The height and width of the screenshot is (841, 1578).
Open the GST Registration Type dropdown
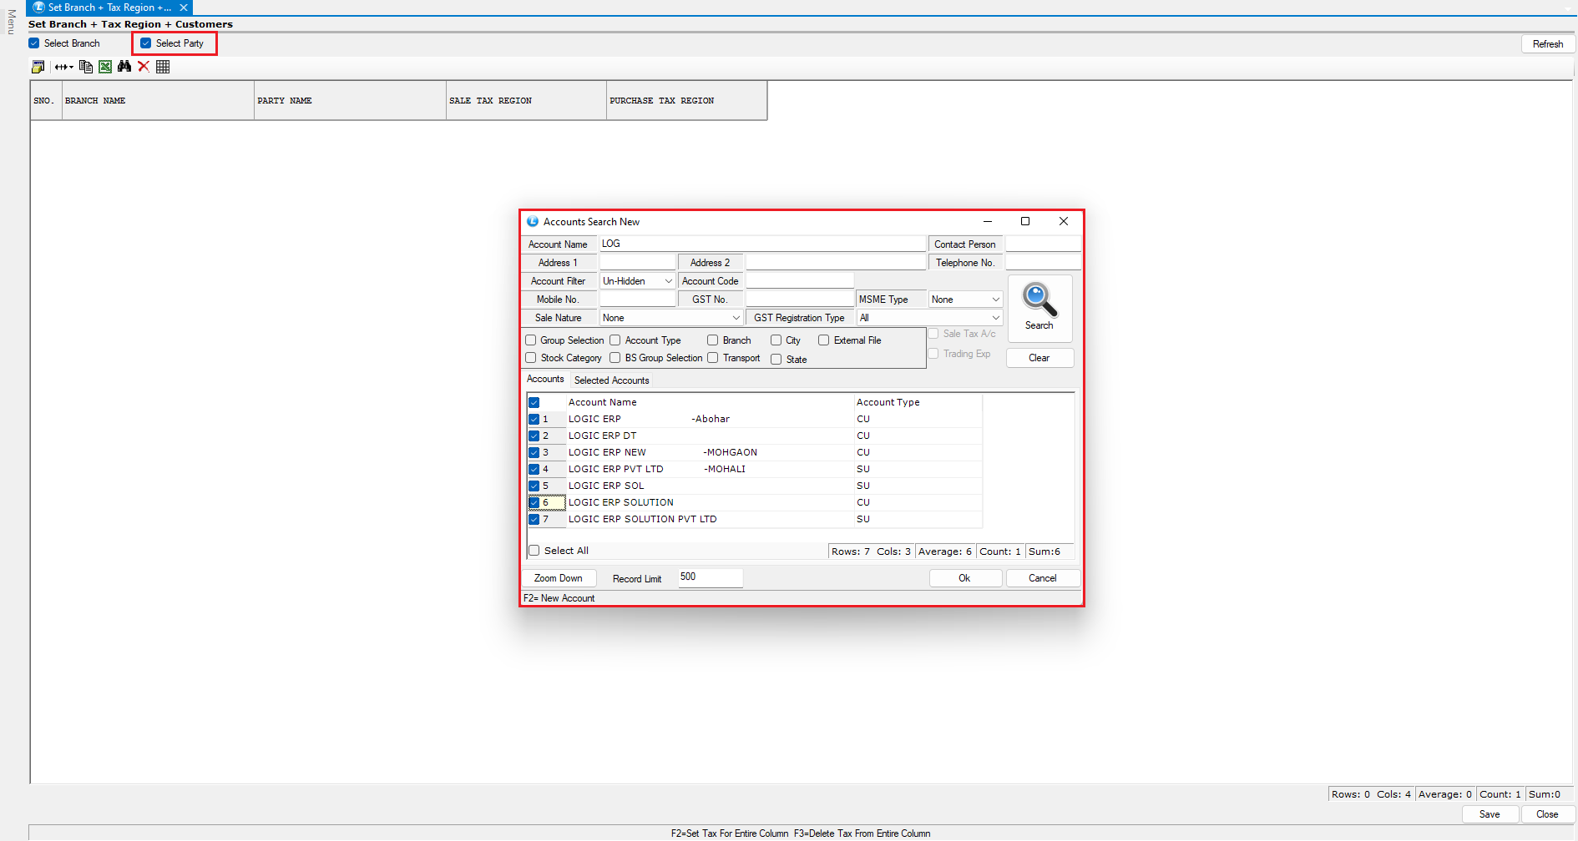(x=995, y=318)
